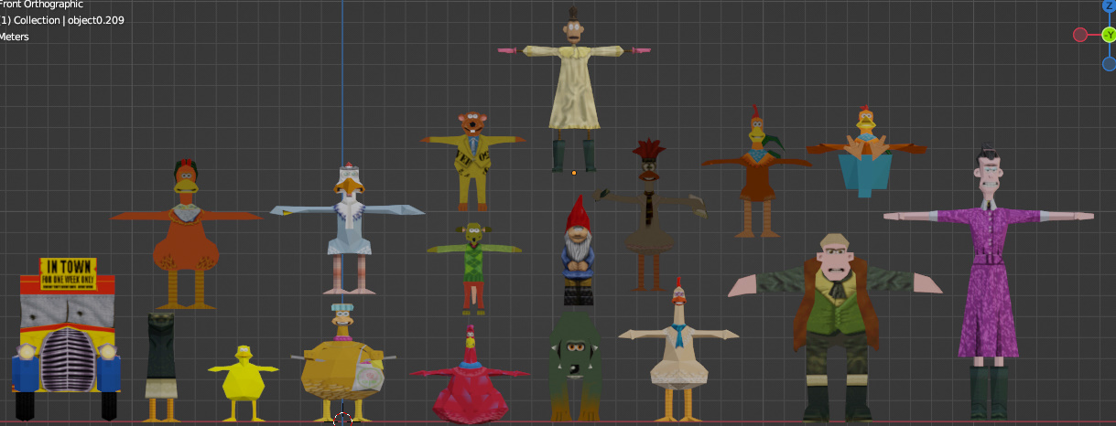The image size is (1116, 426).
Task: Select the circus truck with IN TOWN sign
Action: click(69, 338)
